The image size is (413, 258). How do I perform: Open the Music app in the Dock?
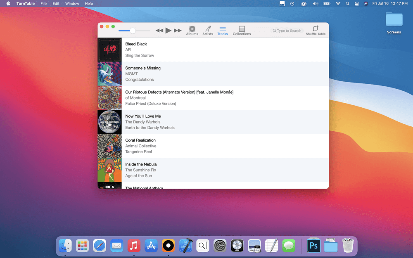[x=134, y=246]
